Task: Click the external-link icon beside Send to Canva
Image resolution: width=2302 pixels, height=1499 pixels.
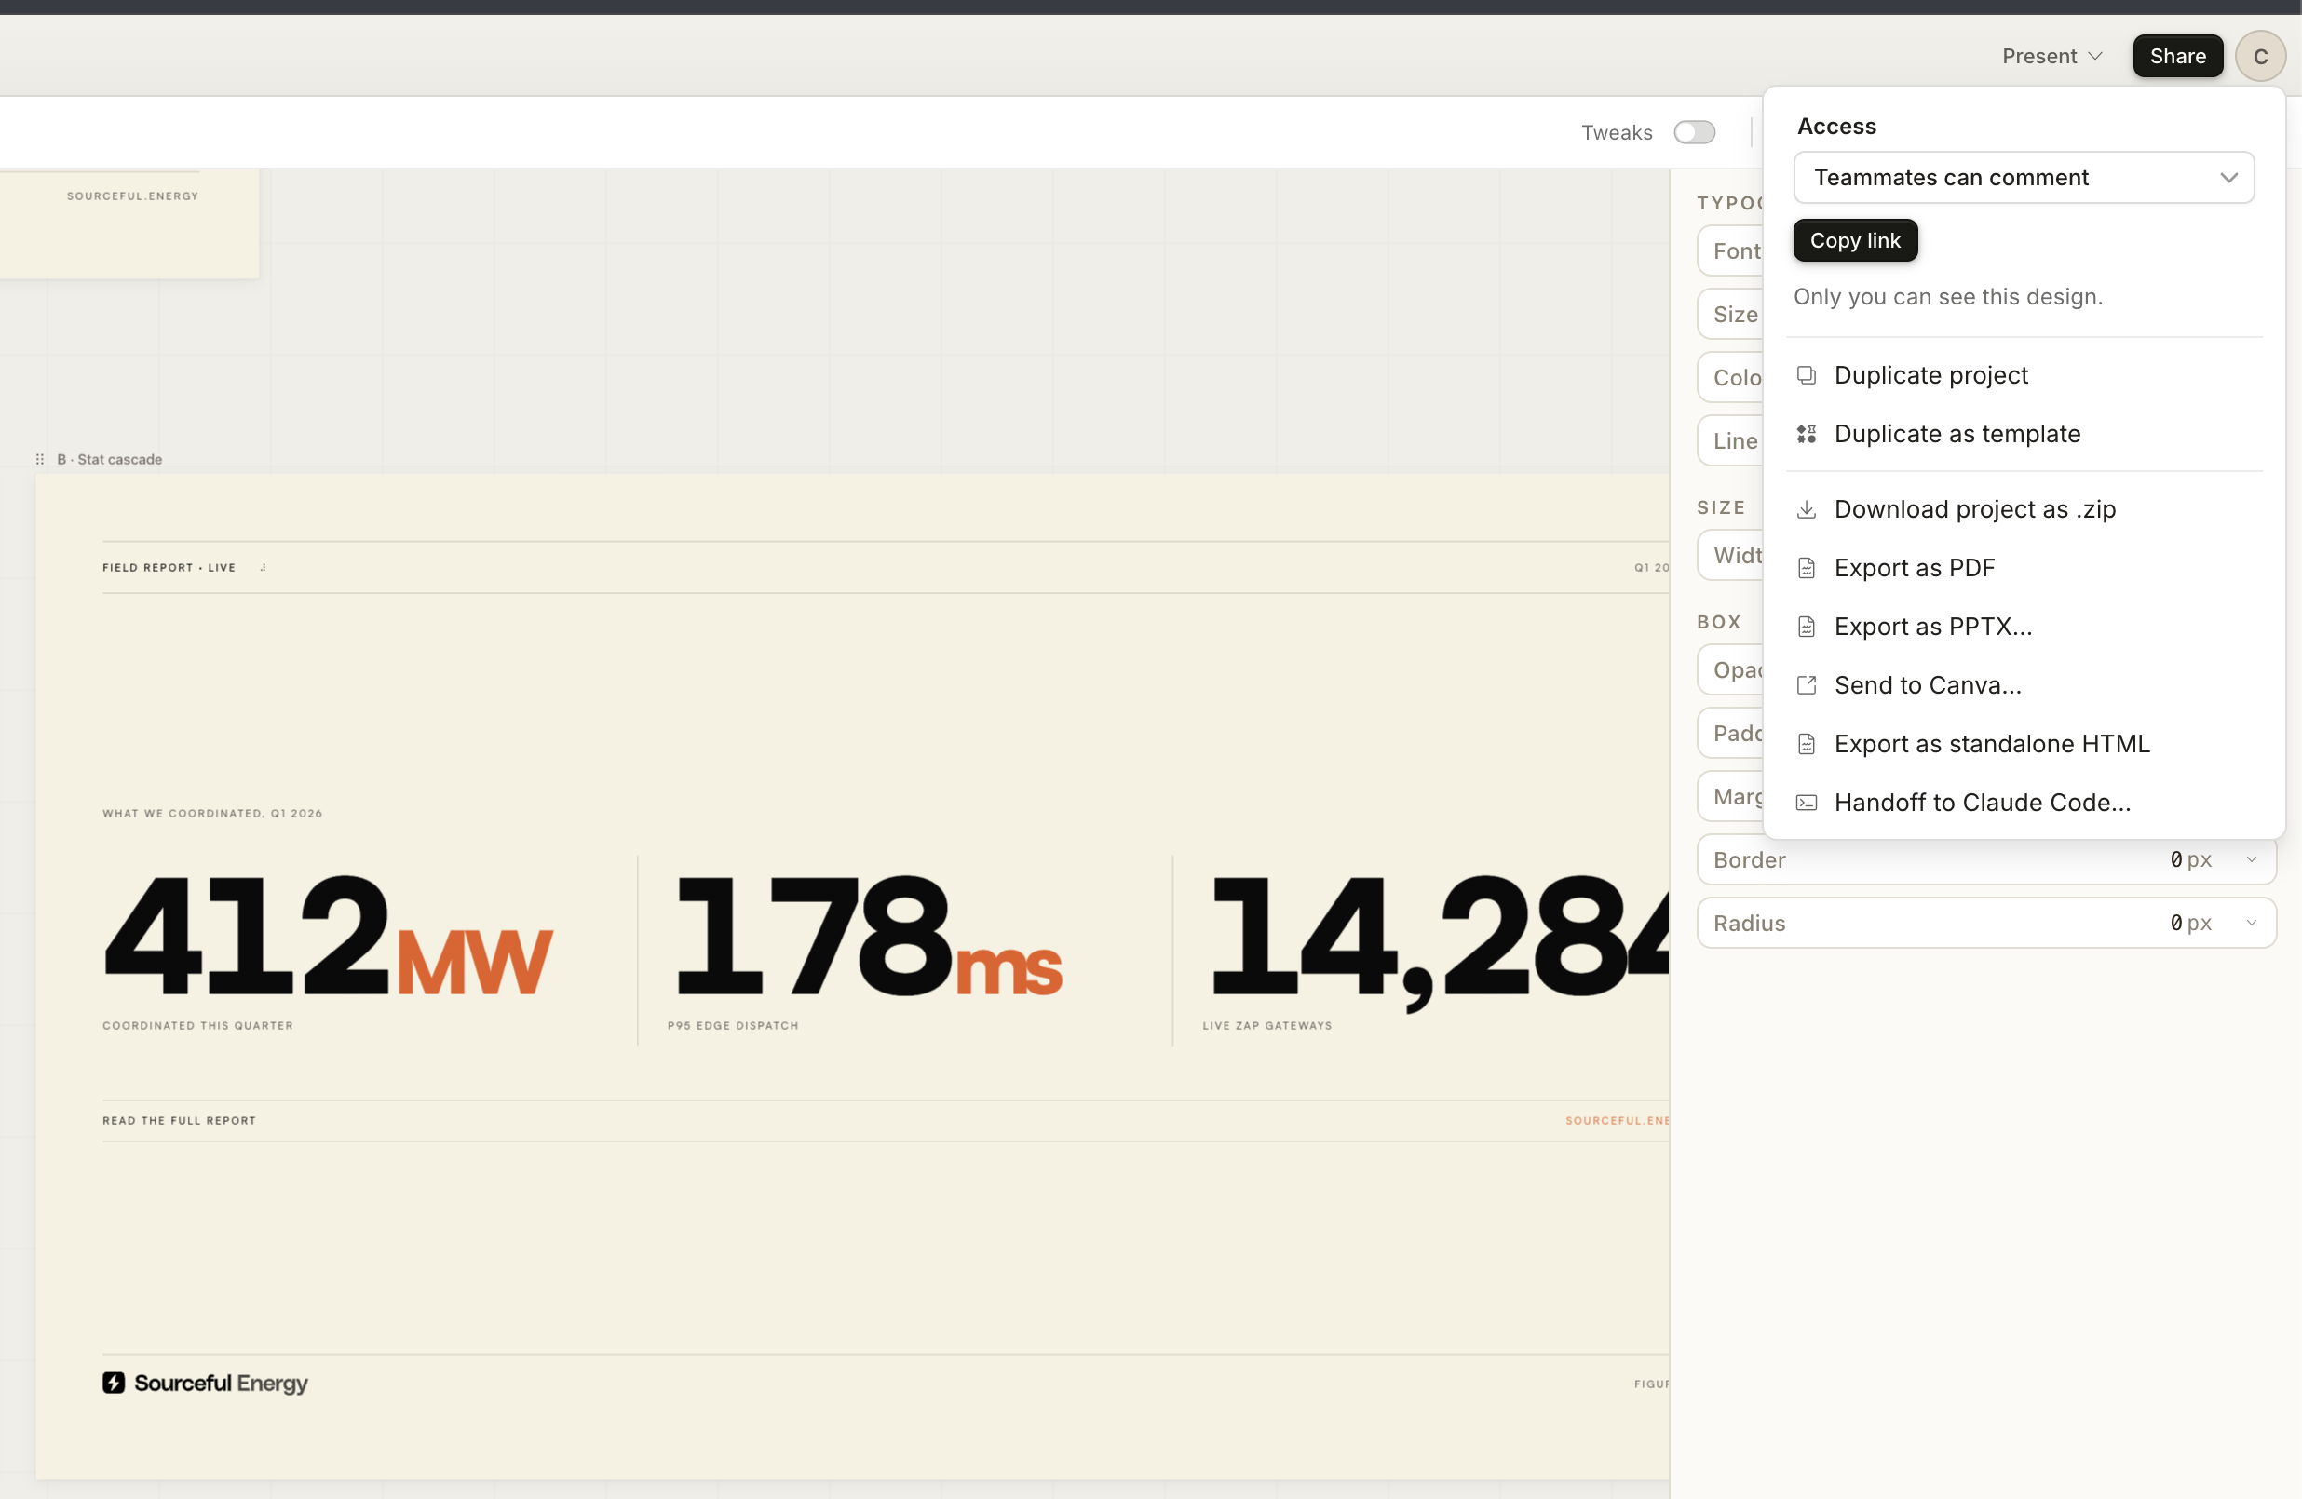Action: pyautogui.click(x=1807, y=684)
